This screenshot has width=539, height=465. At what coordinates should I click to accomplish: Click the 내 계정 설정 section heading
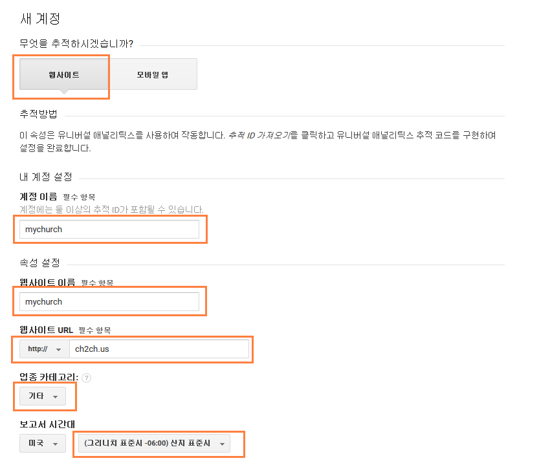(x=46, y=177)
